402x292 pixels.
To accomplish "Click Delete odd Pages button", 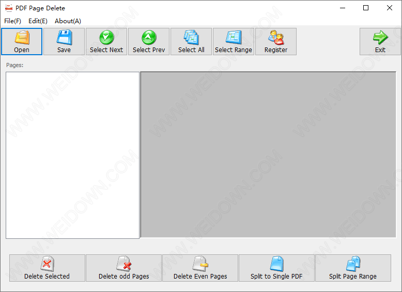I will point(124,268).
